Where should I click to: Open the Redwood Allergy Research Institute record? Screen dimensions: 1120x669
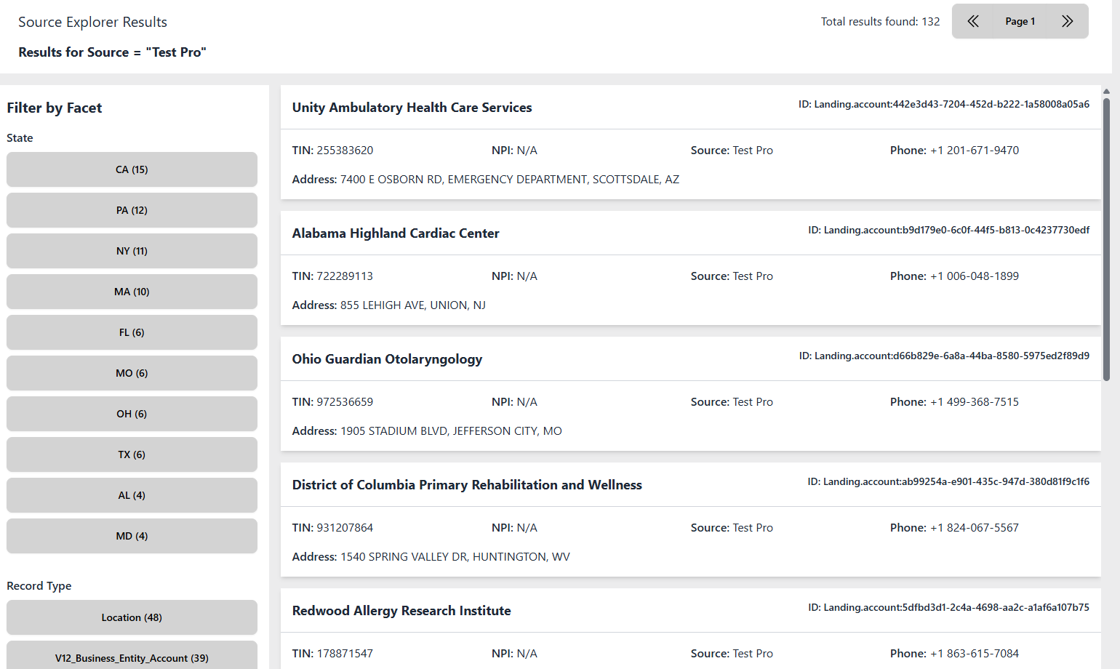401,611
